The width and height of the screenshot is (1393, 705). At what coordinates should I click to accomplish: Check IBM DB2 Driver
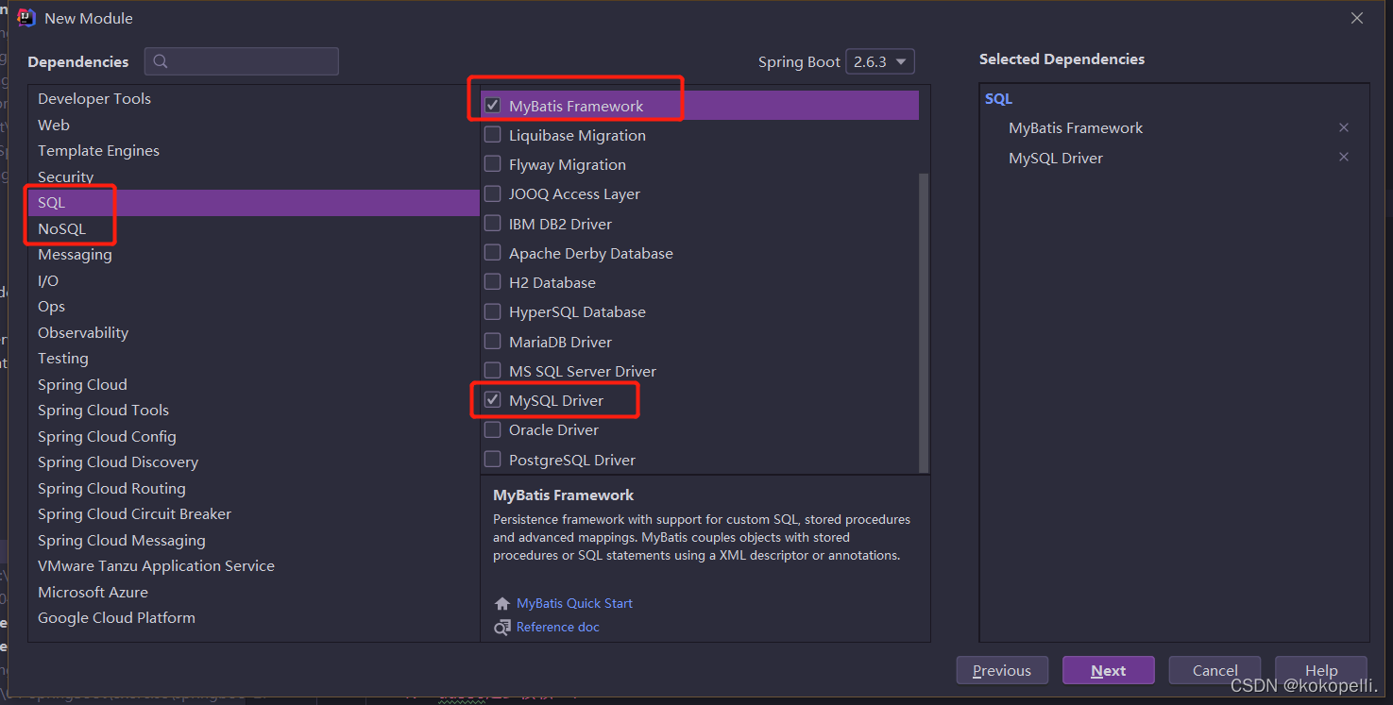pos(492,224)
